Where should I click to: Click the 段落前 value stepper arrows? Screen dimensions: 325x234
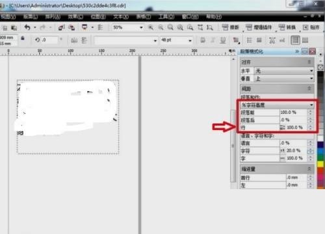(x=311, y=112)
